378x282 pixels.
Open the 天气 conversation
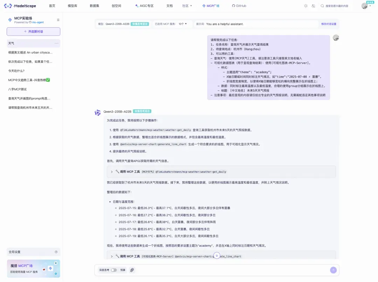click(34, 43)
